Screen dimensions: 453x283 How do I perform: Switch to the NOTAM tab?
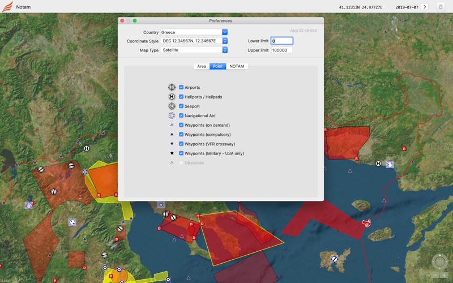(x=237, y=66)
